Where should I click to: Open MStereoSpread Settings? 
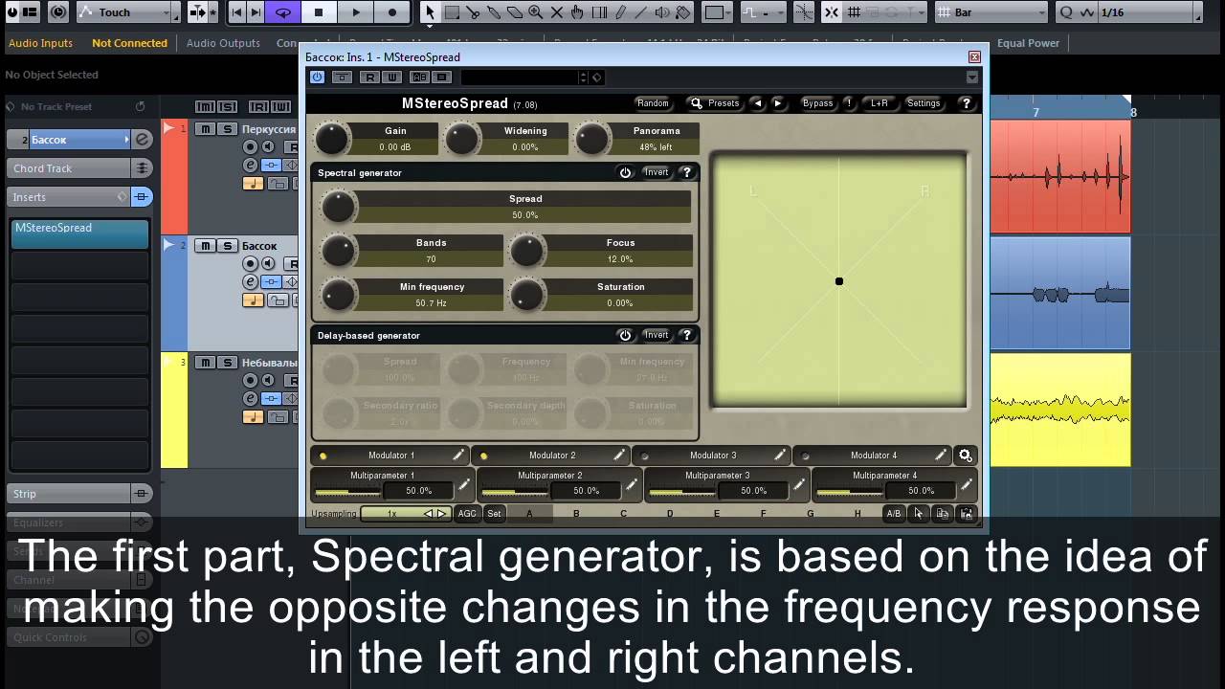coord(924,103)
